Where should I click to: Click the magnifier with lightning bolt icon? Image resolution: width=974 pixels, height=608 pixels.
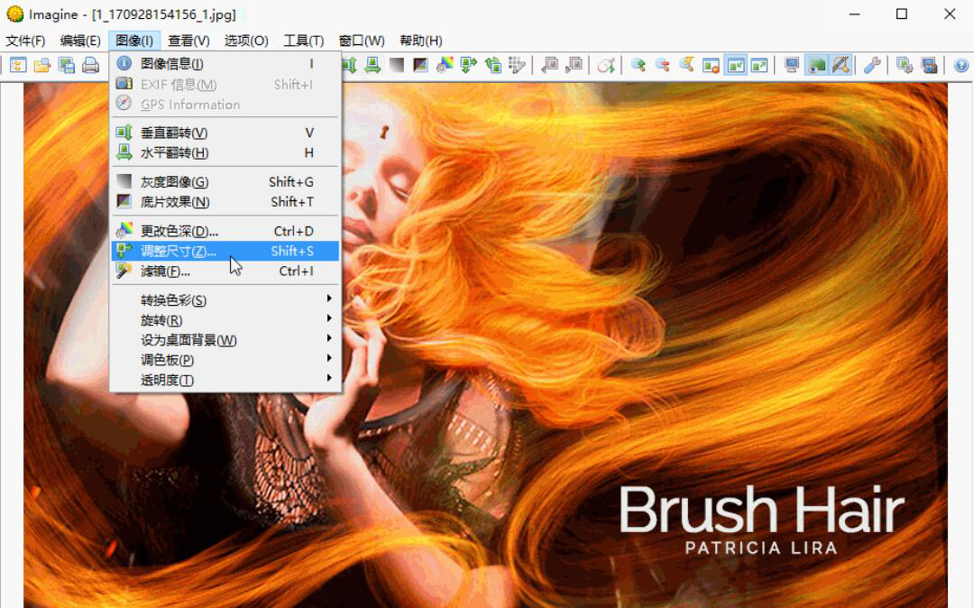point(687,65)
